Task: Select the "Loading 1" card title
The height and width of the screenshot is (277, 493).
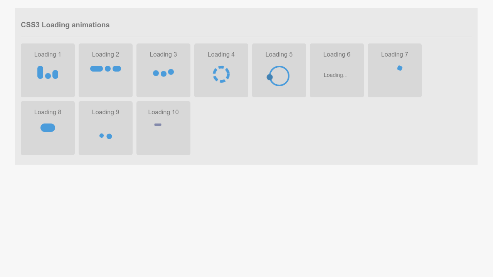Action: pyautogui.click(x=48, y=55)
